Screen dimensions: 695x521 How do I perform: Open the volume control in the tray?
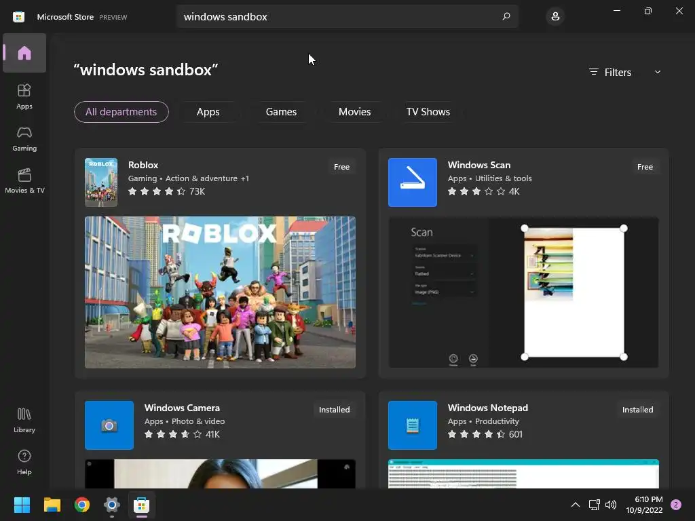(x=611, y=505)
